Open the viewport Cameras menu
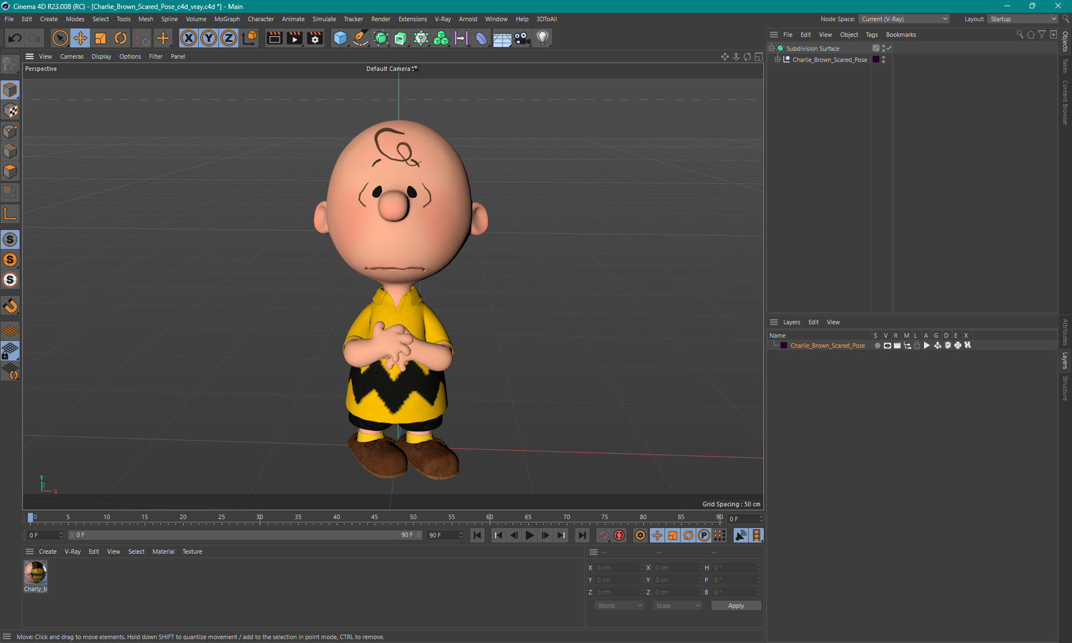Viewport: 1072px width, 643px height. (71, 56)
